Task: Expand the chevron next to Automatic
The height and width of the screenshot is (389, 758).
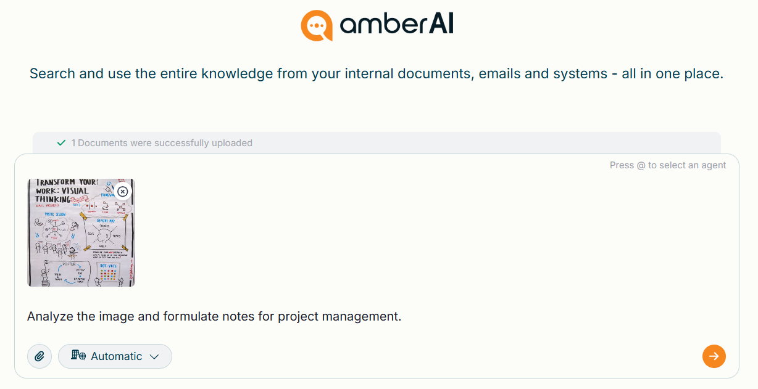Action: 154,356
